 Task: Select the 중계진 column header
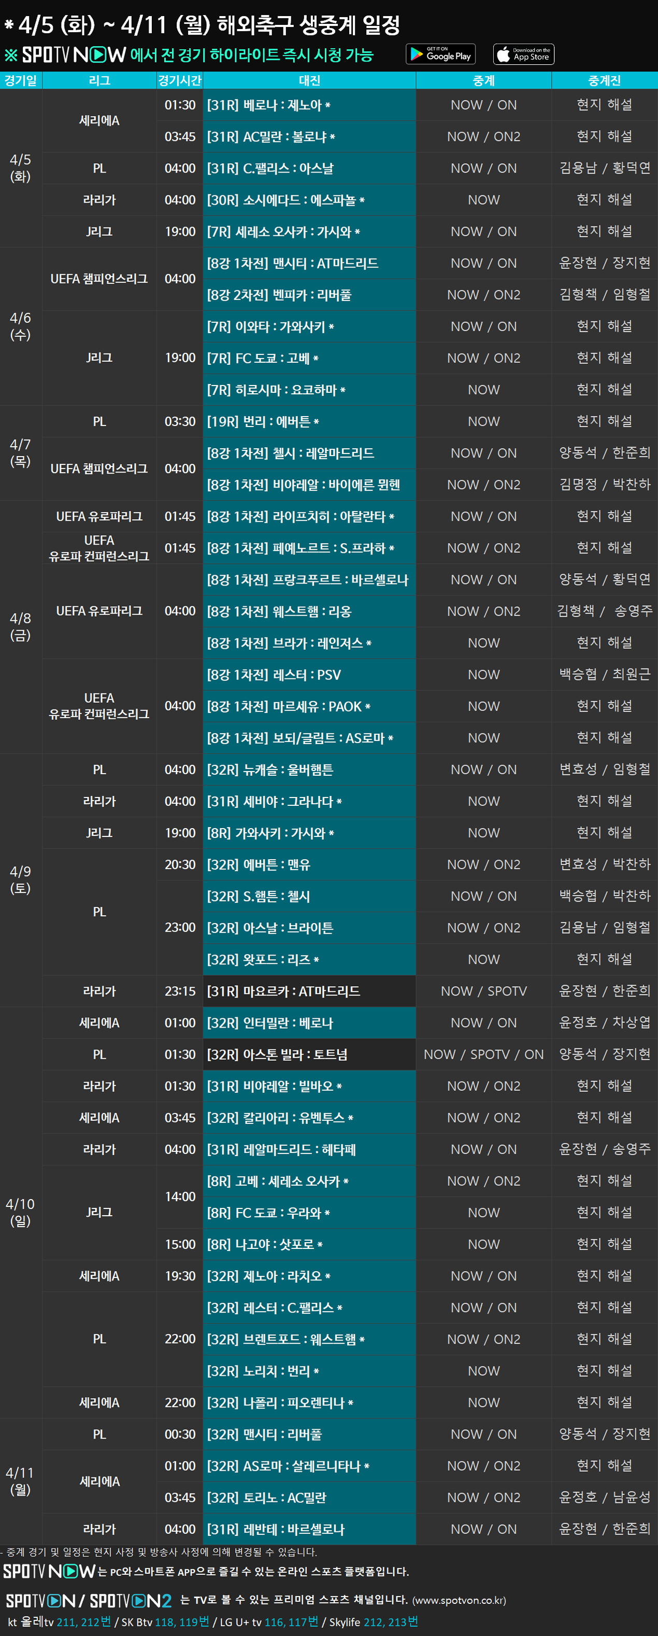[604, 81]
